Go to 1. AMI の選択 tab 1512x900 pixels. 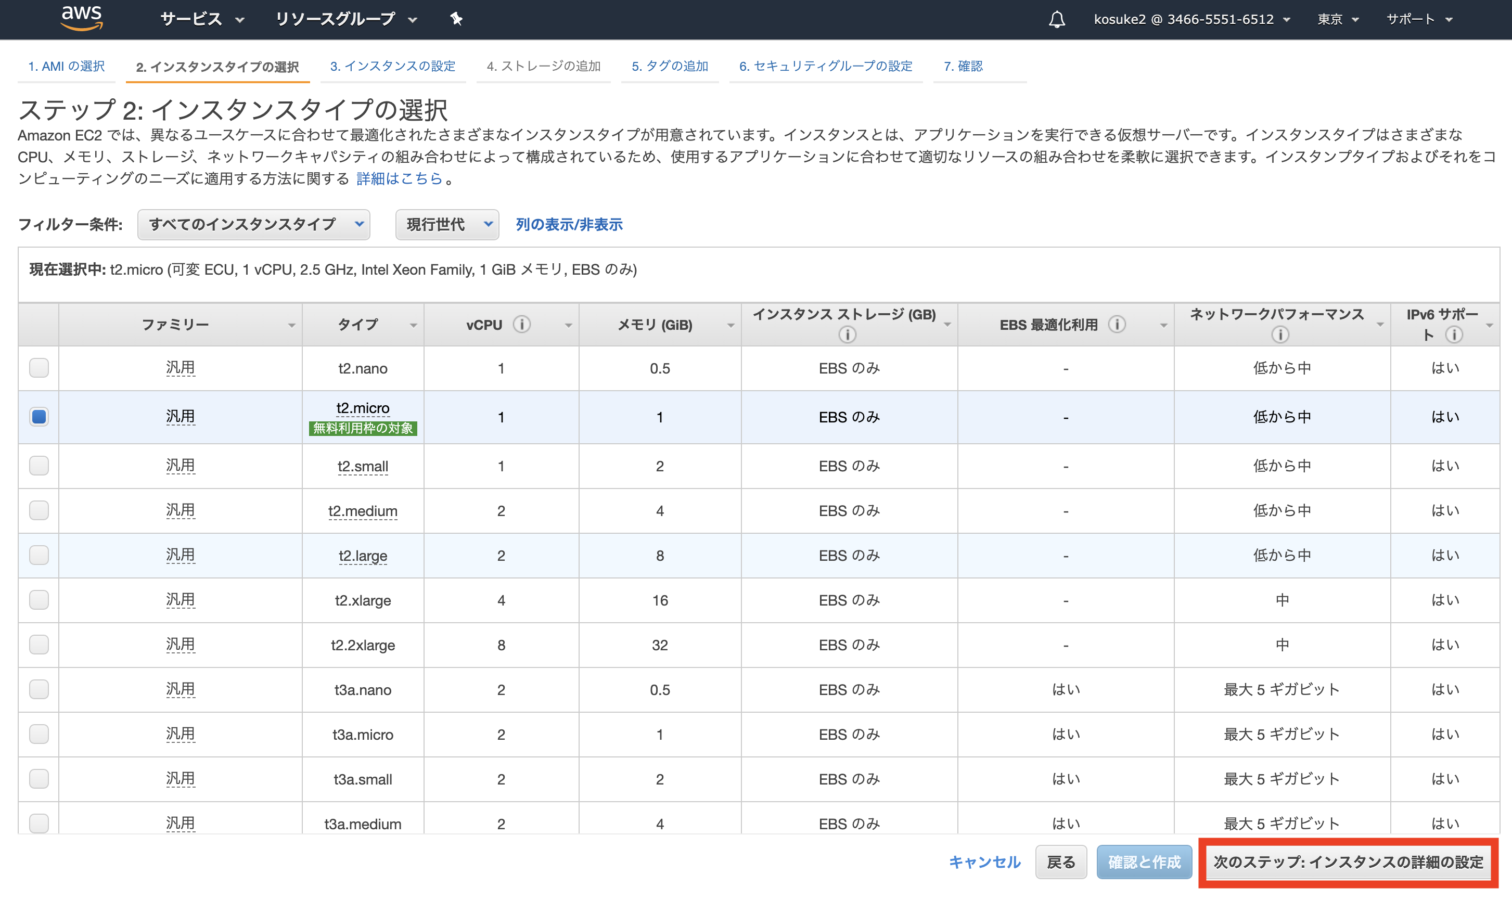point(66,66)
